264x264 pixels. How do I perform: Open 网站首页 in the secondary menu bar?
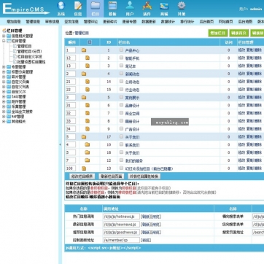(x=226, y=22)
